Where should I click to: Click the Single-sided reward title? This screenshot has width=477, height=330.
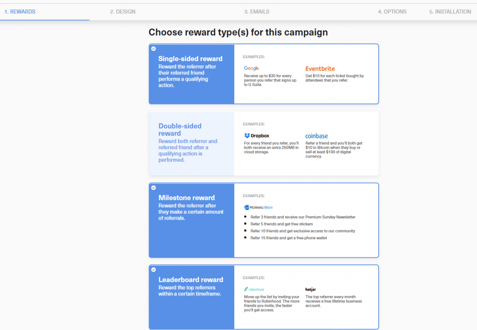pyautogui.click(x=190, y=59)
